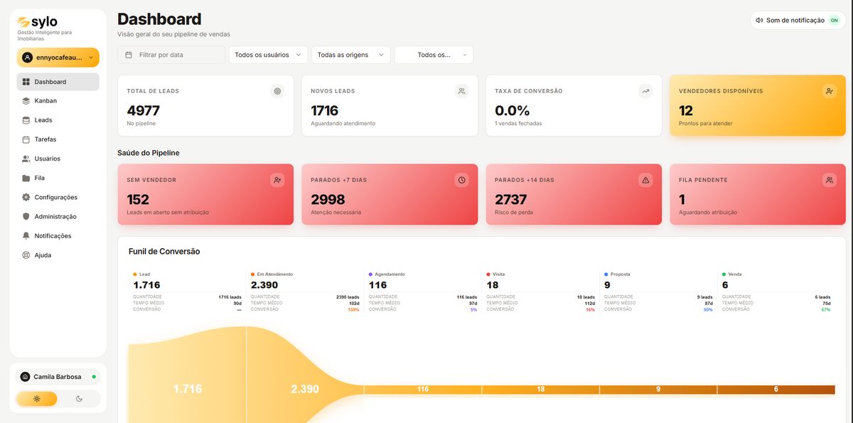Click the Sem Vendedor pipeline card
This screenshot has height=423, width=853.
[205, 195]
